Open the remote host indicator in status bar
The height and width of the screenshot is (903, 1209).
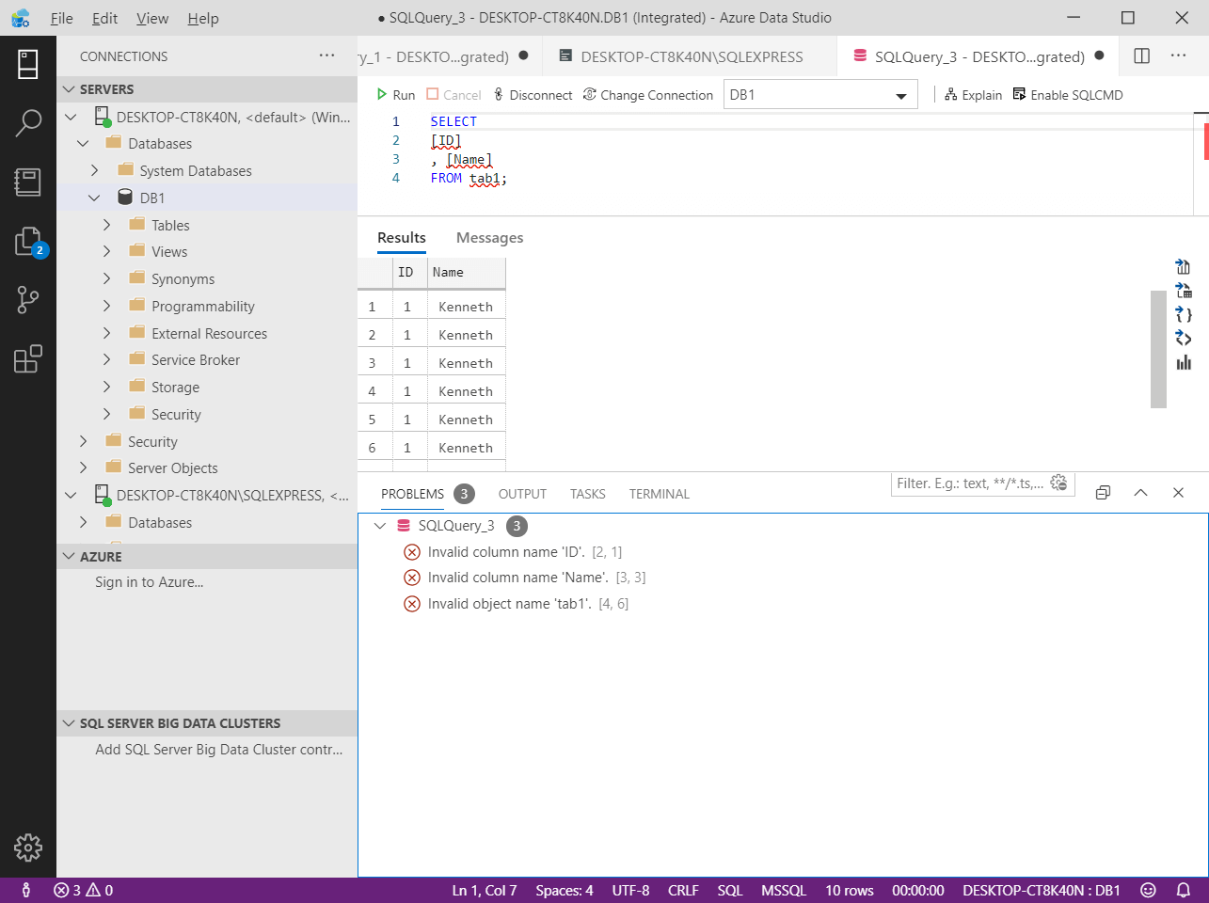click(26, 890)
